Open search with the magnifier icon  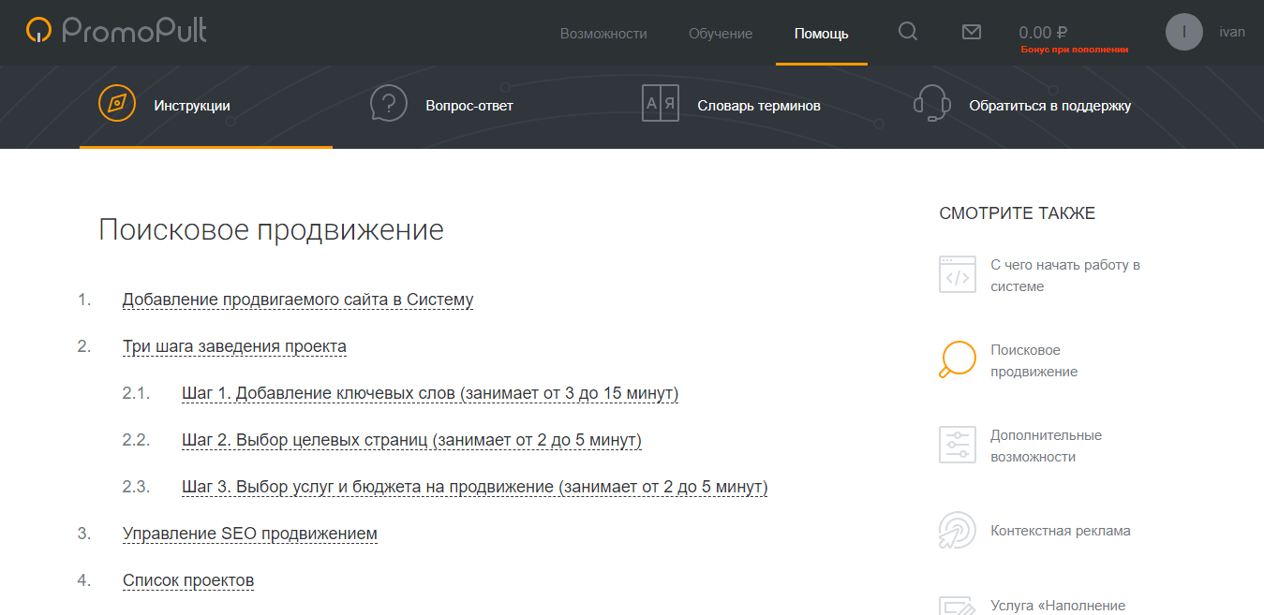(907, 32)
